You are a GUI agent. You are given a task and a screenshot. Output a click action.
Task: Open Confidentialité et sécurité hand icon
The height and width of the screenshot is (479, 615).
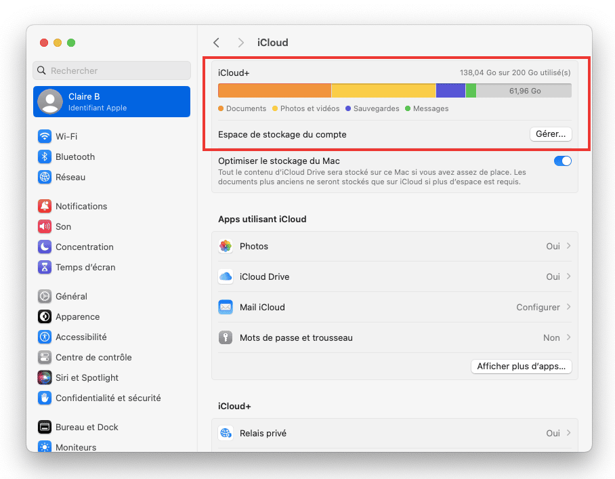pos(44,398)
